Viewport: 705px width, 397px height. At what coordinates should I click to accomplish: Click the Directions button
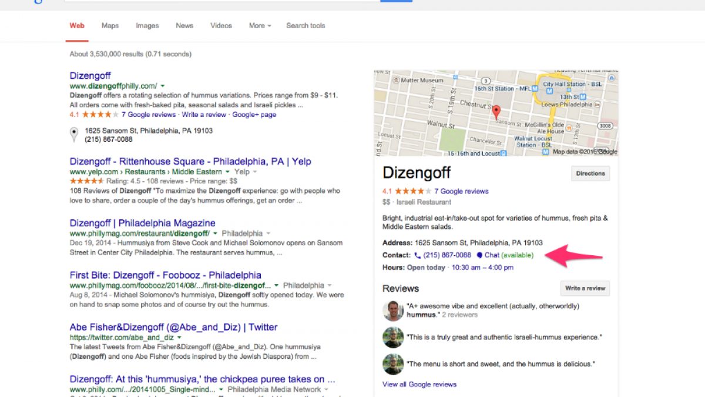pos(590,174)
